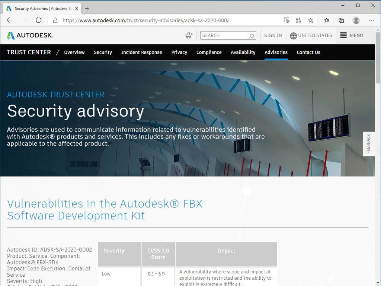381x286 pixels.
Task: Open the browser's three-dot settings menu
Action: tap(371, 20)
